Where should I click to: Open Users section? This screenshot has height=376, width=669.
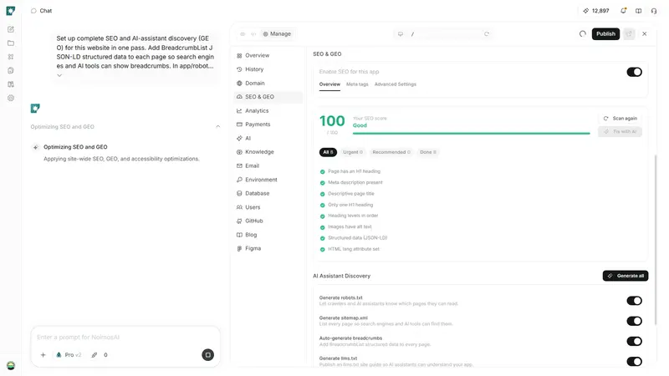[x=268, y=207]
